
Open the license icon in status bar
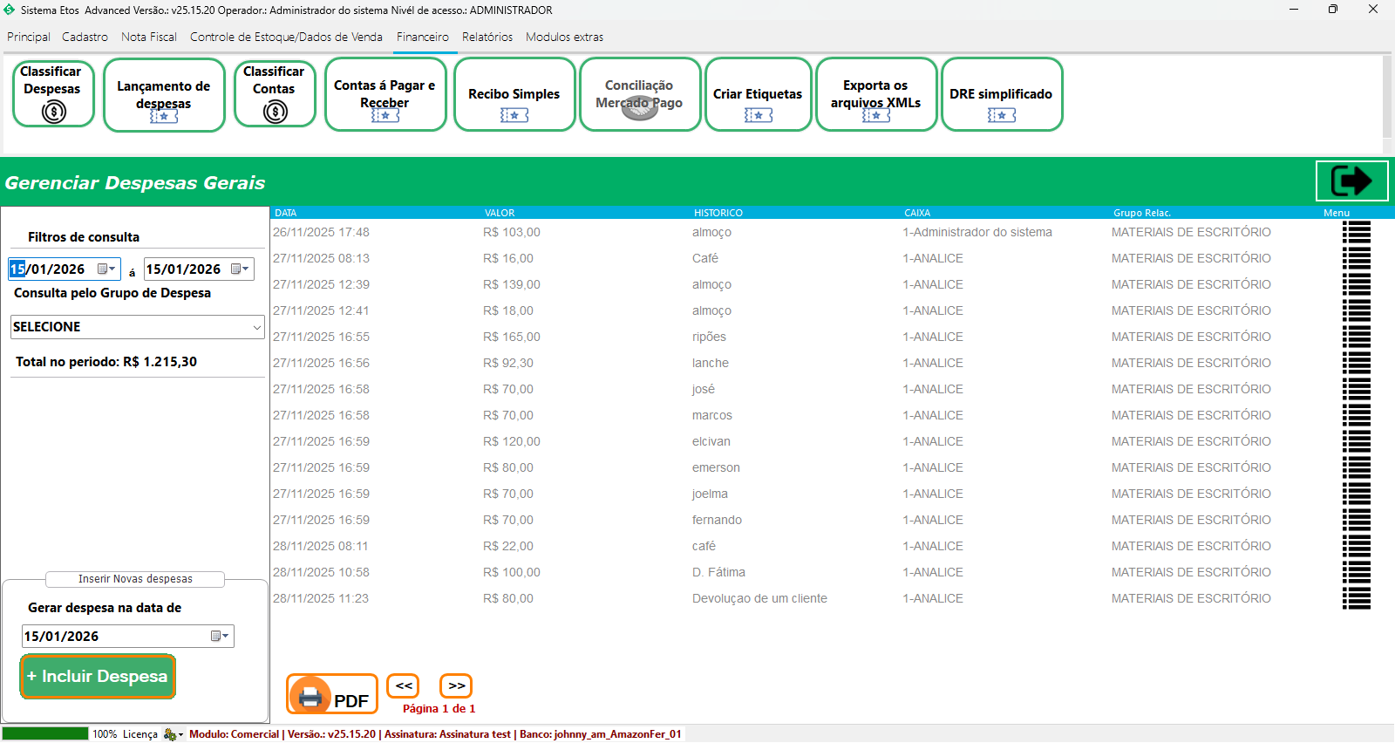pyautogui.click(x=171, y=734)
